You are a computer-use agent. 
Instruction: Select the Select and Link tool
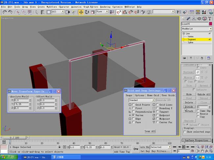(18, 12)
